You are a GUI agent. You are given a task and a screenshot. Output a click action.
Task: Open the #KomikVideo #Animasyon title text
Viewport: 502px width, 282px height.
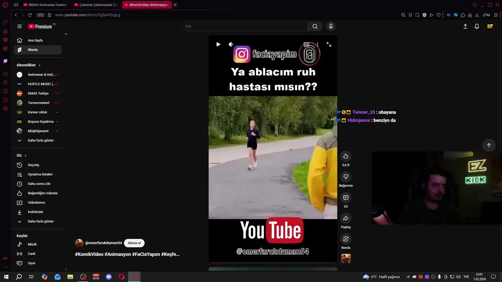pyautogui.click(x=127, y=254)
